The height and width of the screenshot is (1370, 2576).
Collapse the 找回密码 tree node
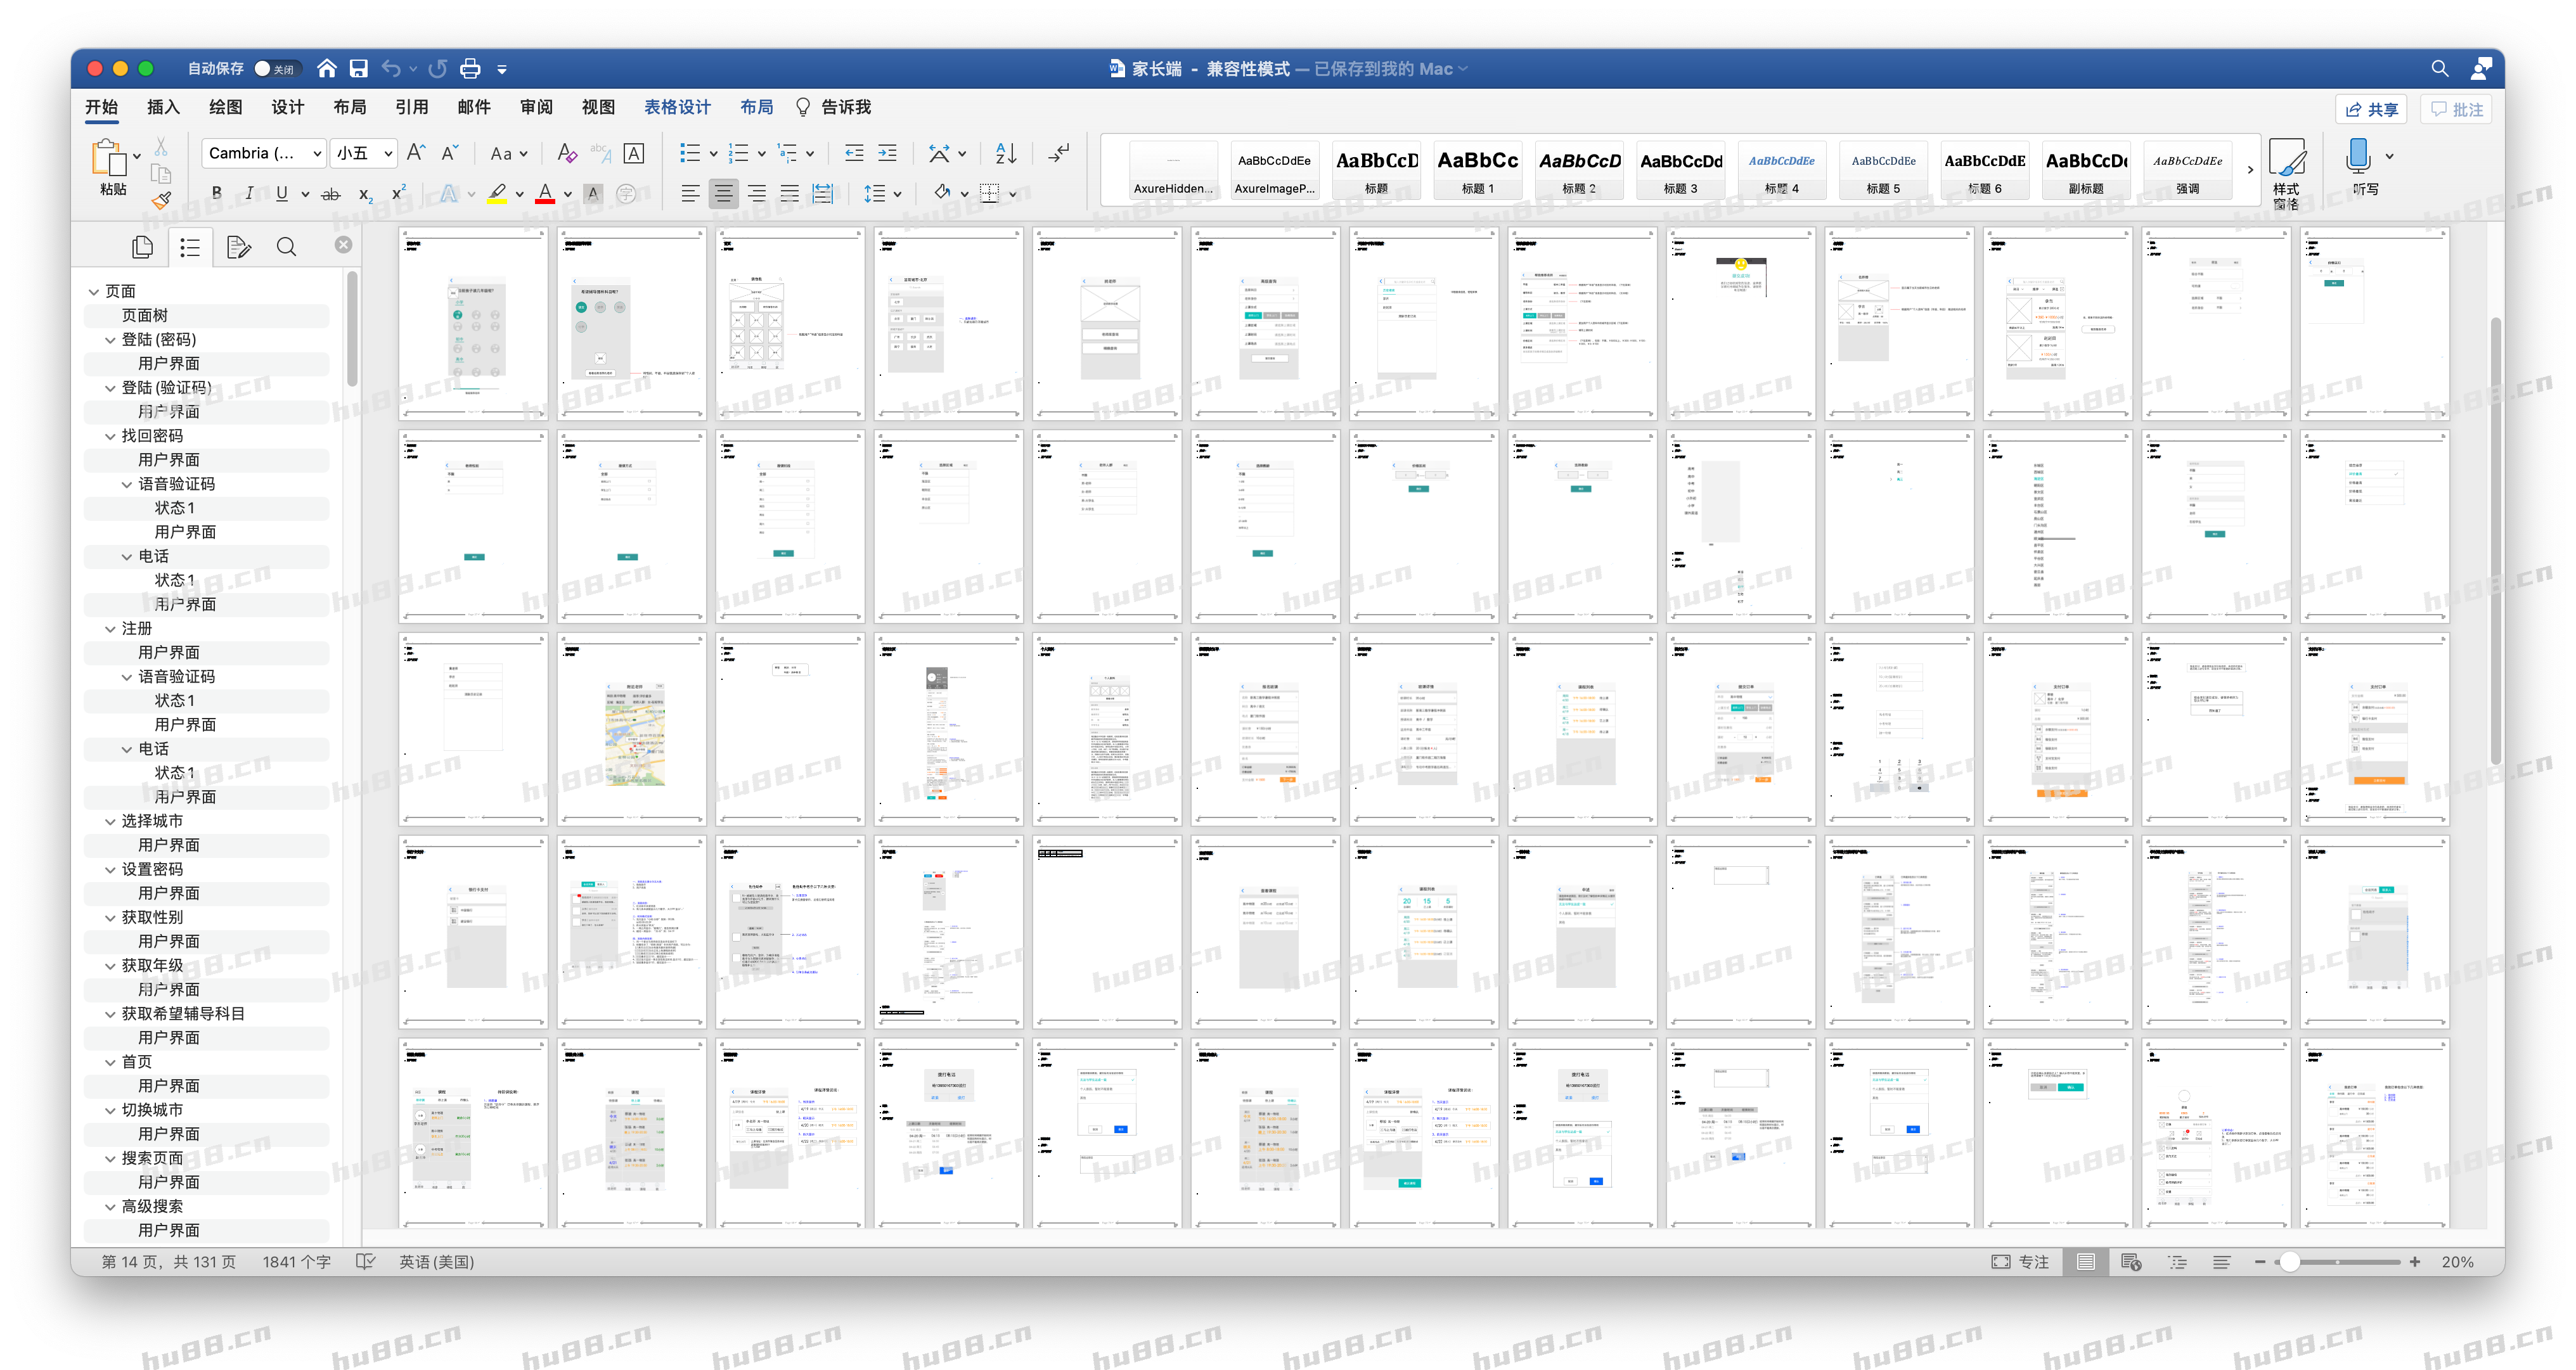tap(111, 436)
